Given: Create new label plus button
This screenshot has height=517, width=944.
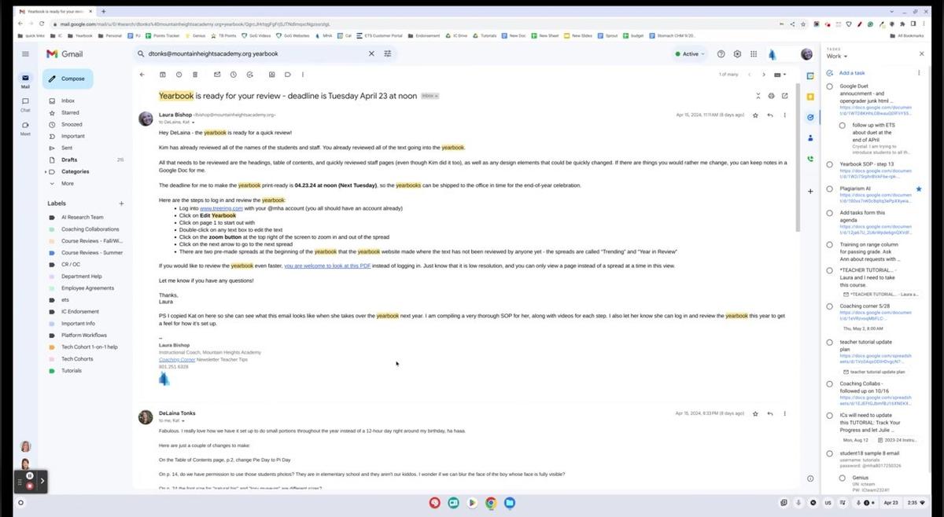Looking at the screenshot, I should click(x=121, y=203).
